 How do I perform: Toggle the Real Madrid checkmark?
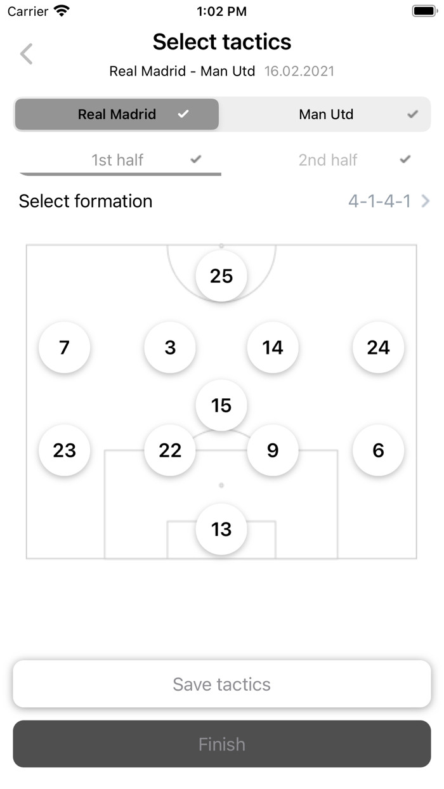(184, 114)
